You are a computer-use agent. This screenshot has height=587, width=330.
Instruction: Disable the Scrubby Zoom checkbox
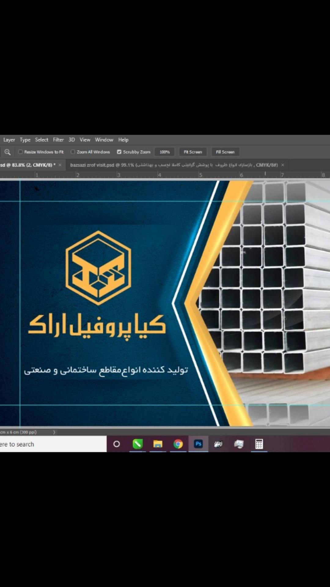pyautogui.click(x=119, y=152)
